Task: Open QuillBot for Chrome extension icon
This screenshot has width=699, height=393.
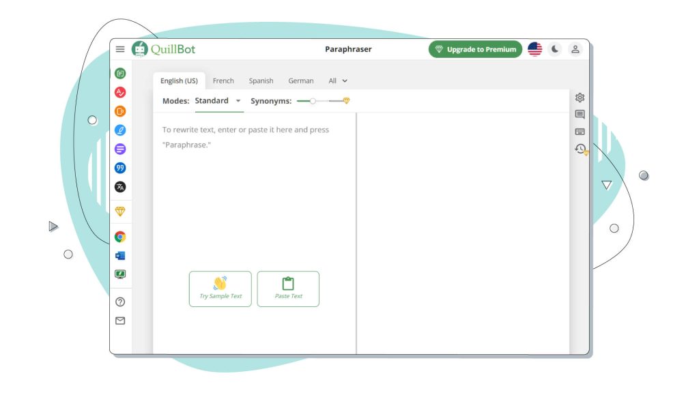Action: pos(120,237)
